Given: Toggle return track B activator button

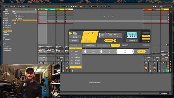Looking at the screenshot, I should click(x=154, y=68).
